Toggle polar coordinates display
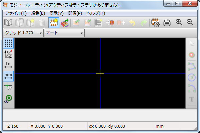Viewport: 200px width, 133px height. (8, 54)
